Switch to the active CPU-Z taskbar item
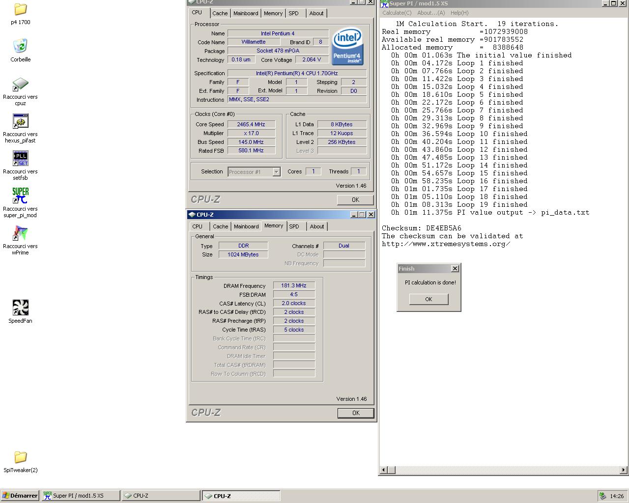The width and height of the screenshot is (629, 503). coord(241,496)
